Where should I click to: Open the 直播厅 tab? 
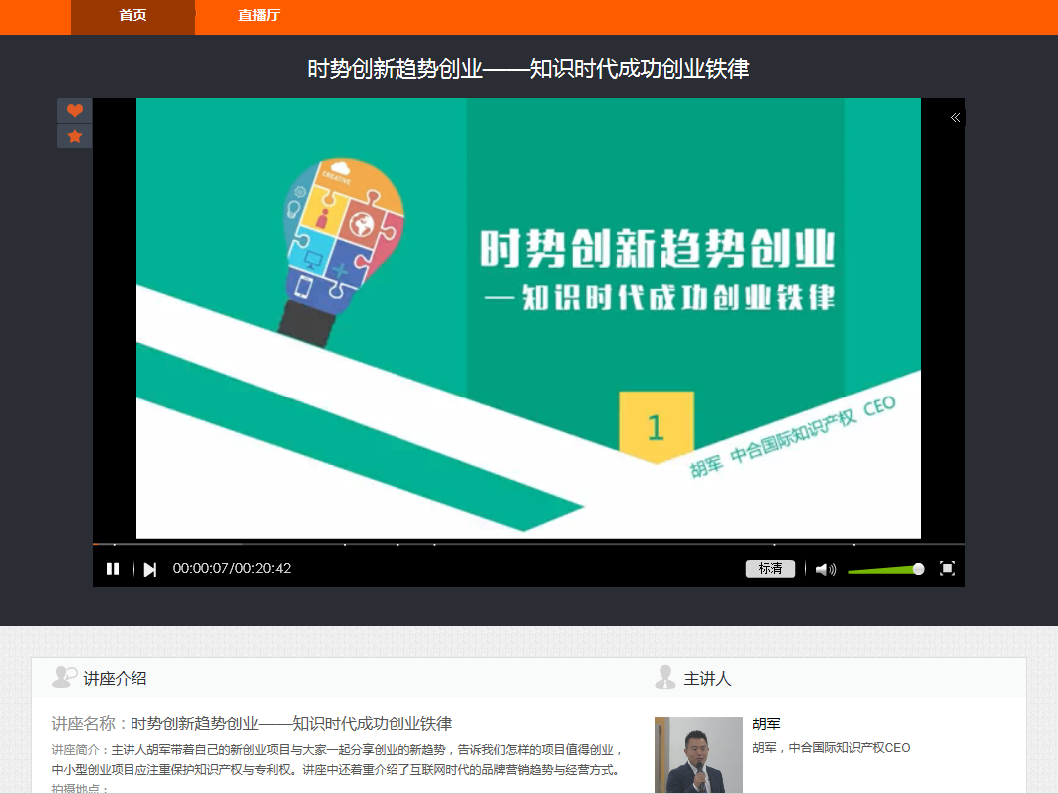pos(259,15)
